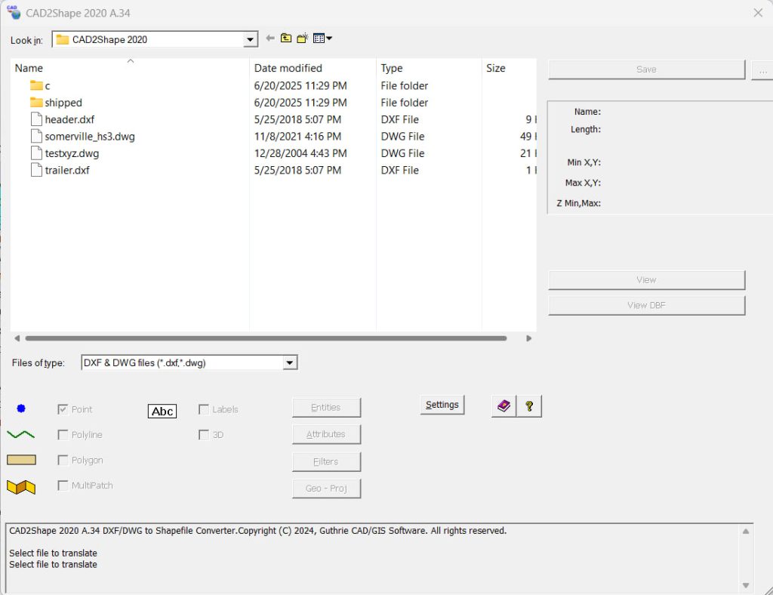
Task: Select the folder name shipped
Action: click(63, 103)
